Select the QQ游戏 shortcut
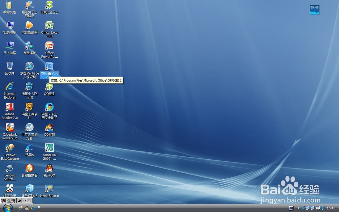339x212 pixels. coord(49,130)
